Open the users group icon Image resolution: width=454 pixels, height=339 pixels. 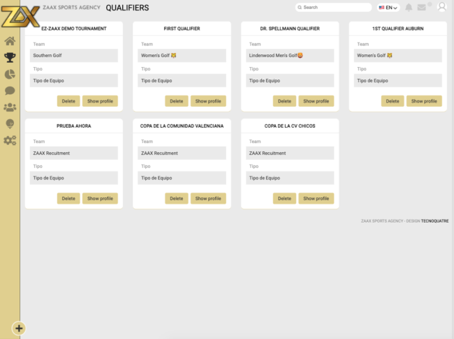[x=10, y=107]
